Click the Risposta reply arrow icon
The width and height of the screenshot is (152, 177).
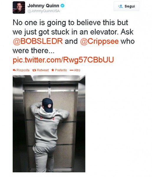click(14, 70)
